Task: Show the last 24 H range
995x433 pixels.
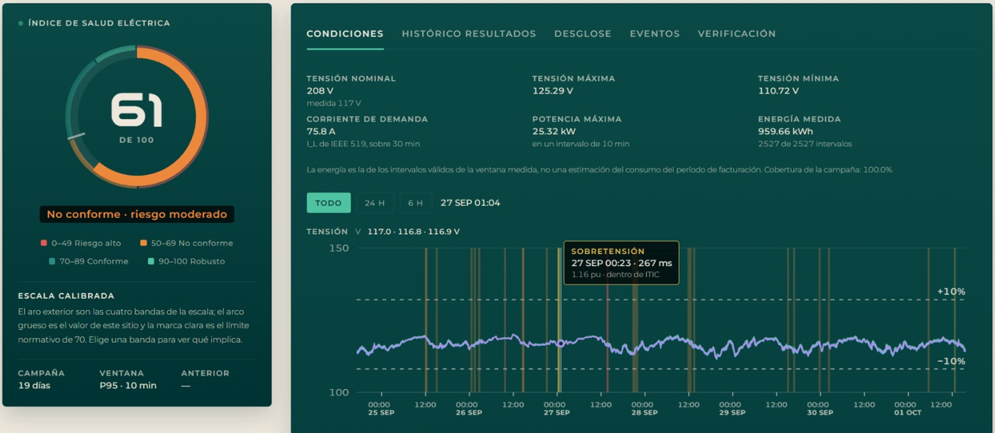Action: (375, 203)
